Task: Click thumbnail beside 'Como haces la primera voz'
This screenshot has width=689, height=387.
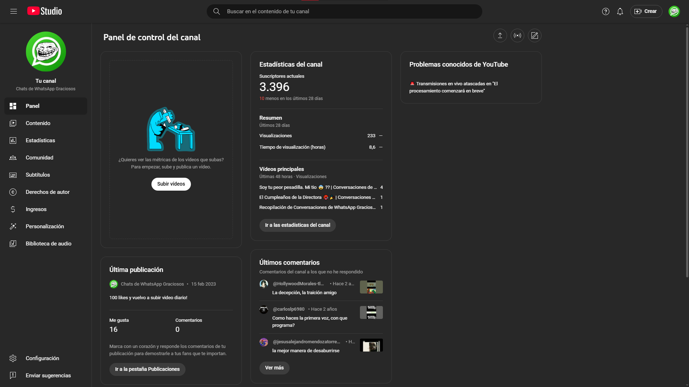Action: [371, 312]
